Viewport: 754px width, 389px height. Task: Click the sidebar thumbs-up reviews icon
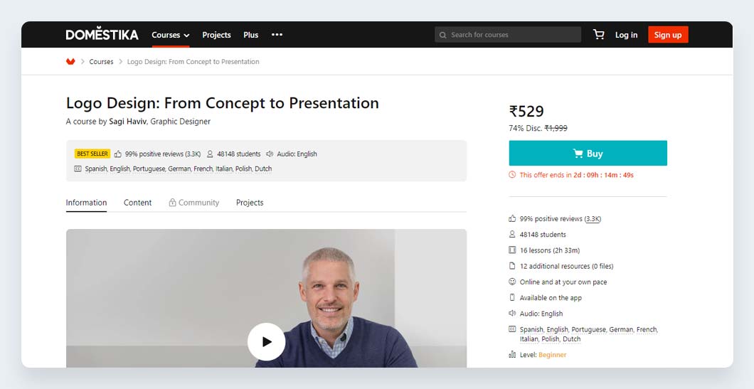click(512, 219)
